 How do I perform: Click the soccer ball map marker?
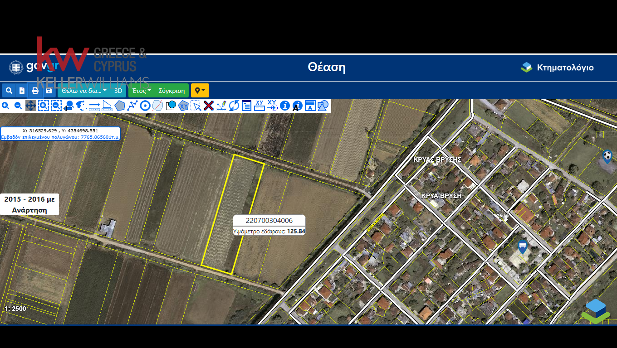[607, 156]
